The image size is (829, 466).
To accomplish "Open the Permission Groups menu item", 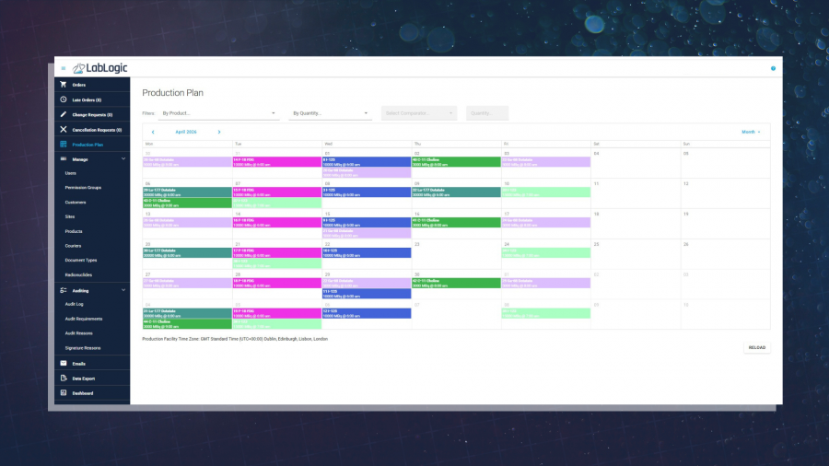I will pyautogui.click(x=83, y=187).
